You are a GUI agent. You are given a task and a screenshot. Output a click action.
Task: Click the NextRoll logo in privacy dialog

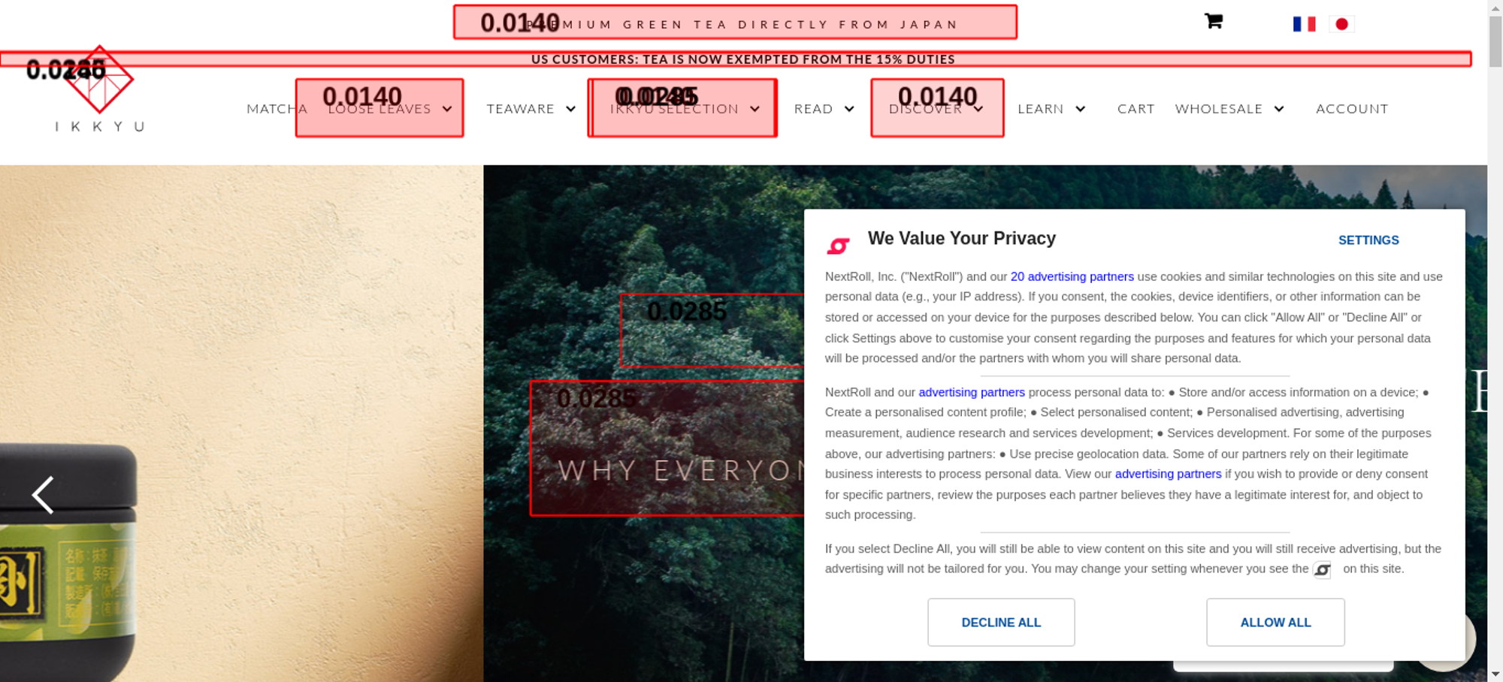click(x=838, y=246)
